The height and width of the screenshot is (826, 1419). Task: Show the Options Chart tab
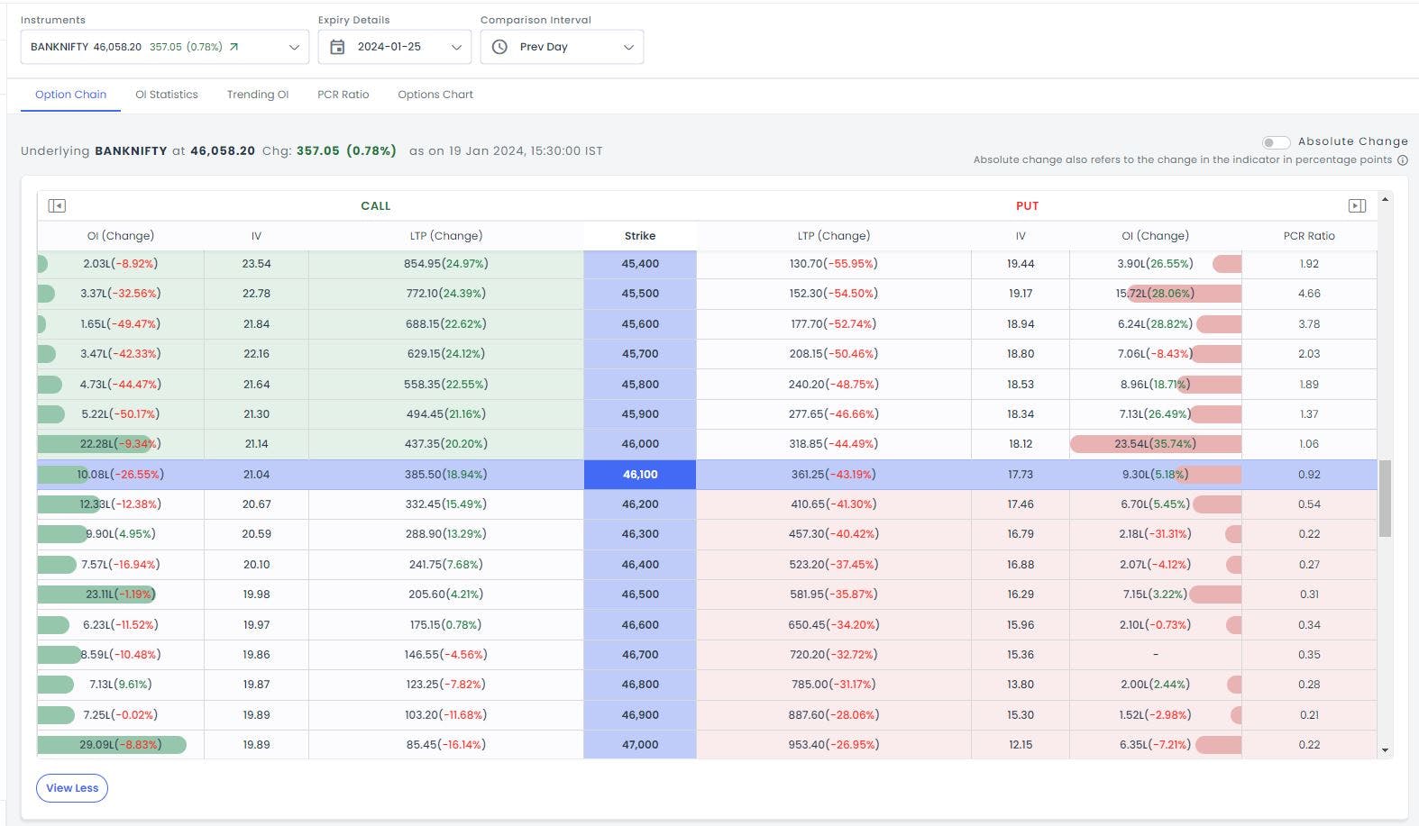435,95
